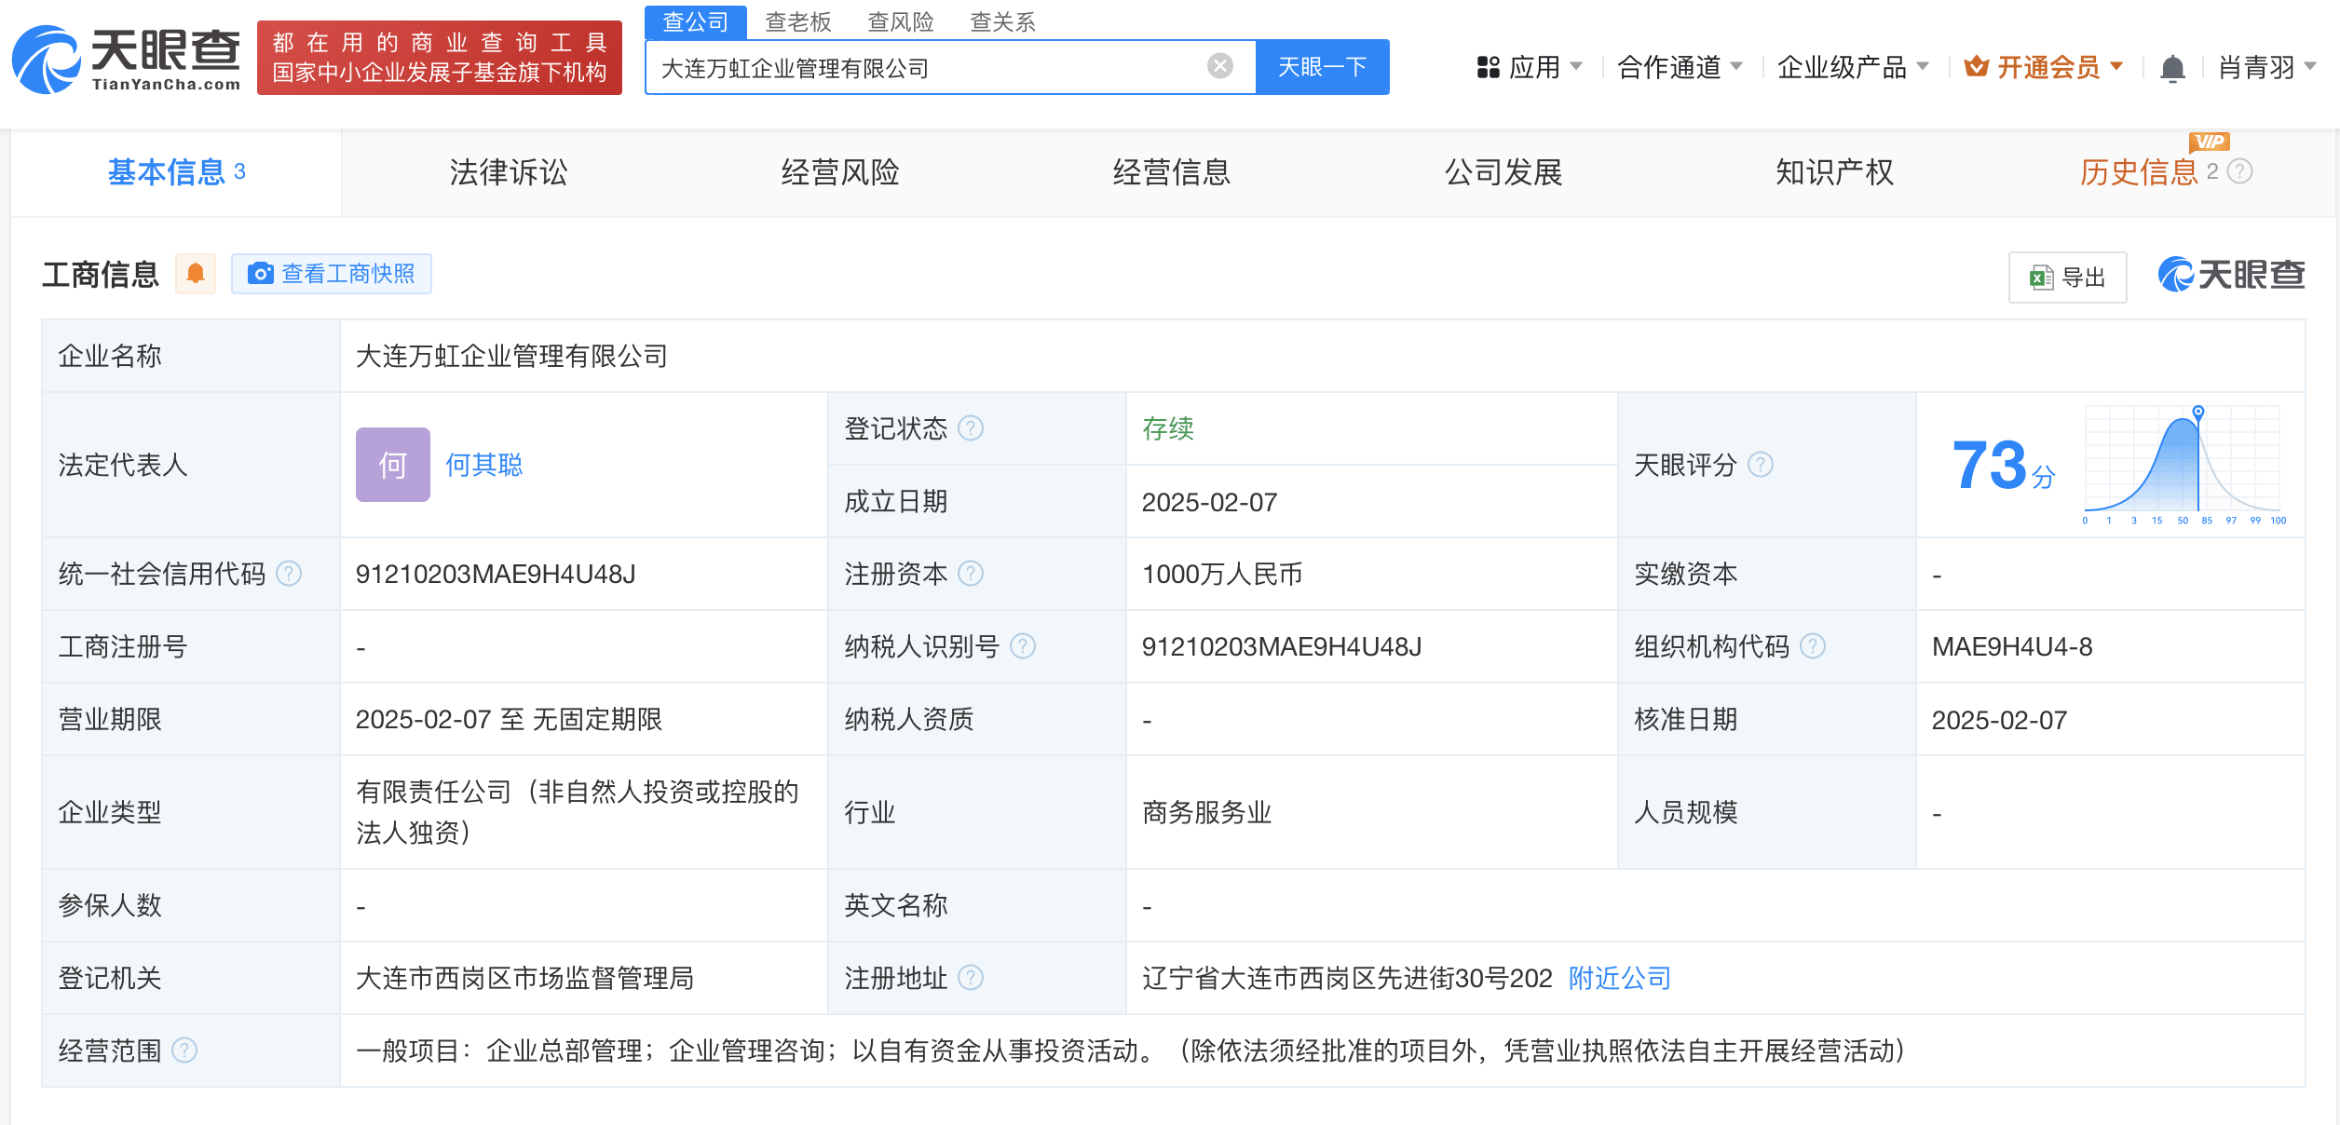Switch to the 法律诉讼 tab
The image size is (2340, 1125).
509,172
